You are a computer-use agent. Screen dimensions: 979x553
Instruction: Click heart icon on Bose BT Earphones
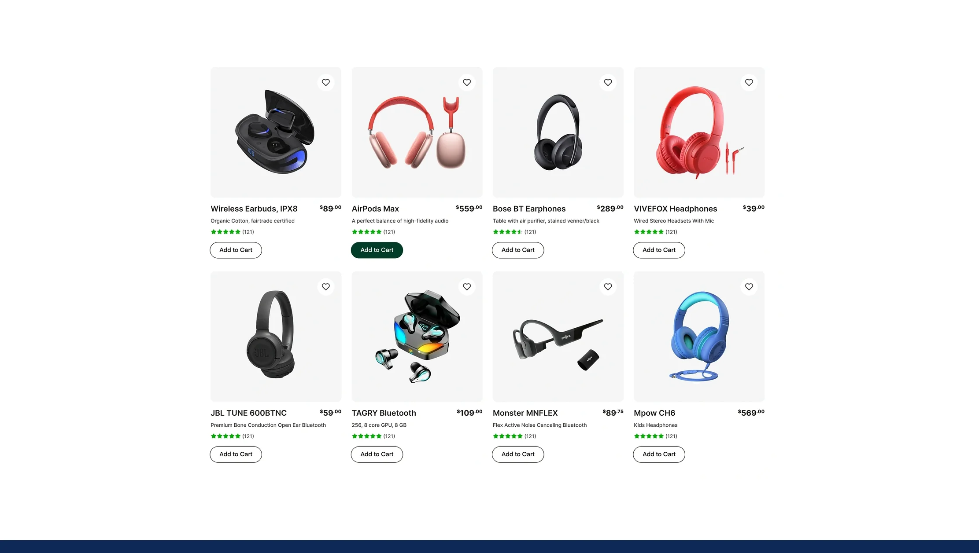608,82
